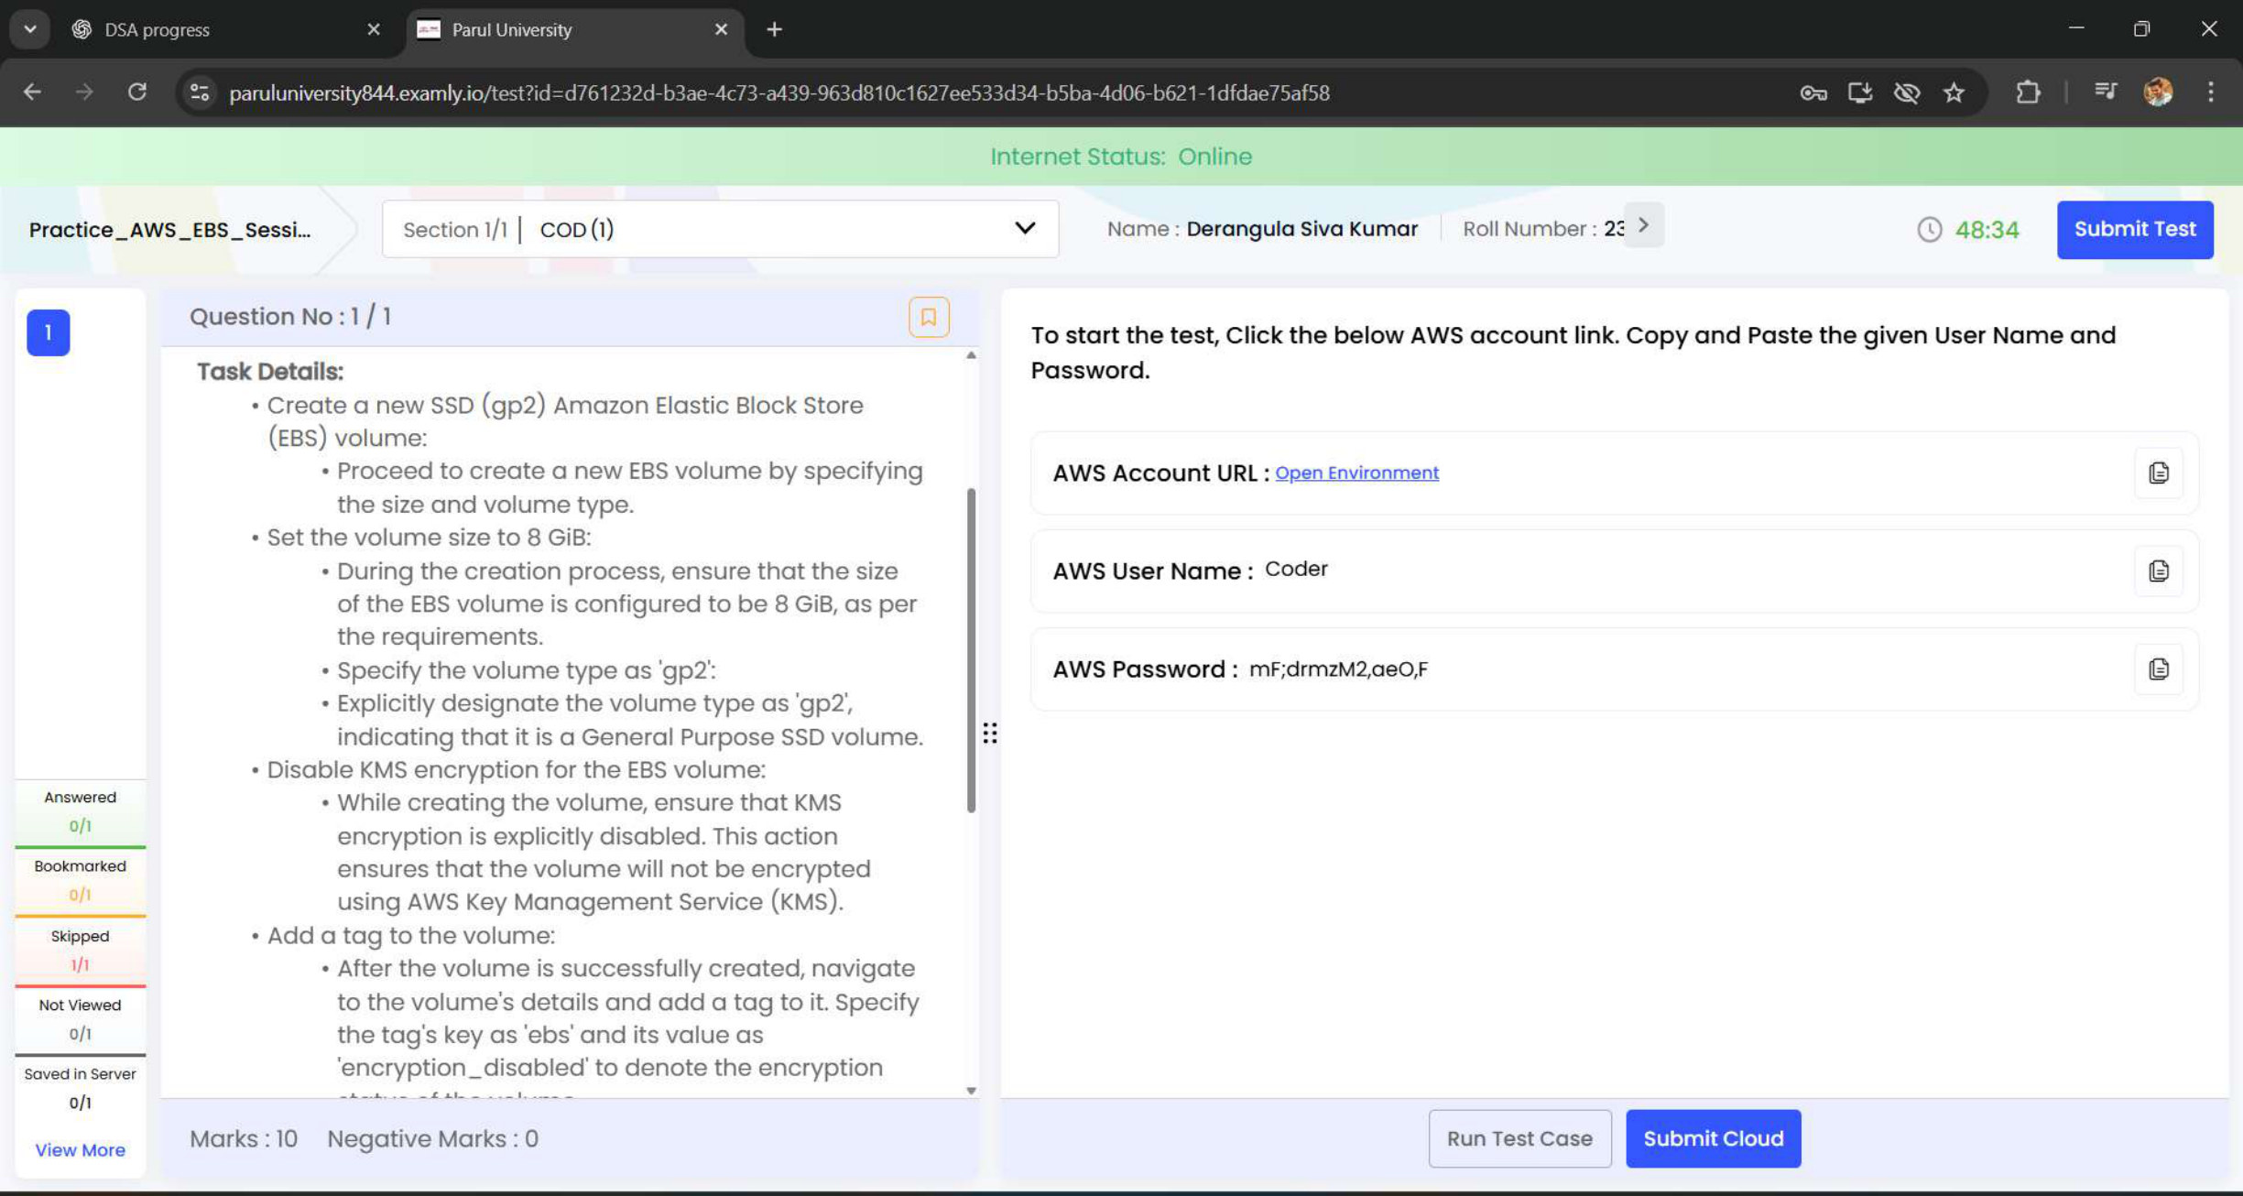Reload the current page
Image resolution: width=2243 pixels, height=1196 pixels.
[x=137, y=92]
